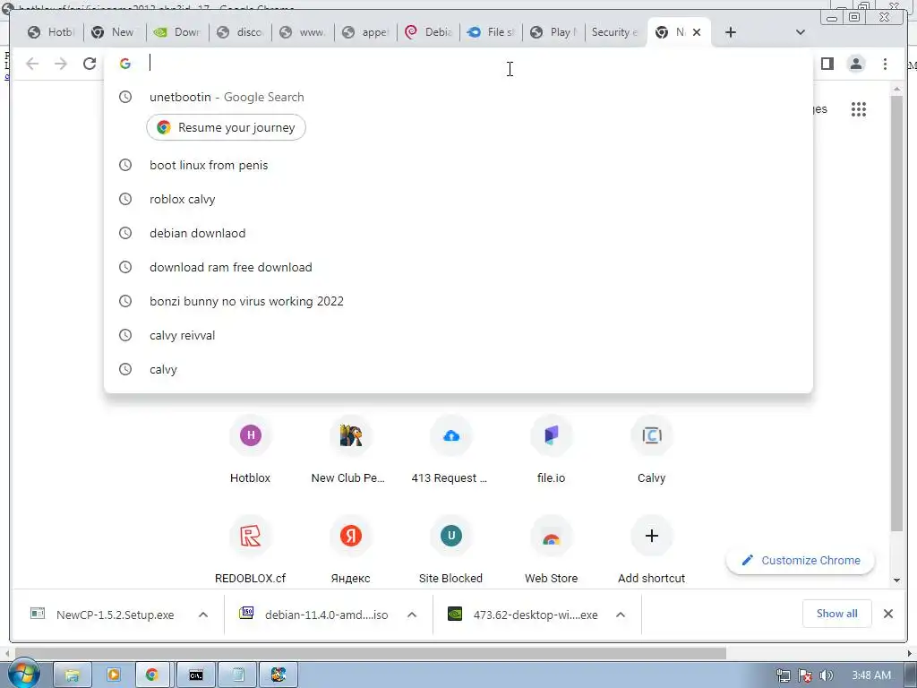
Task: Expand options for NewCP-1.5.2.Setup.exe download
Action: pos(203,615)
